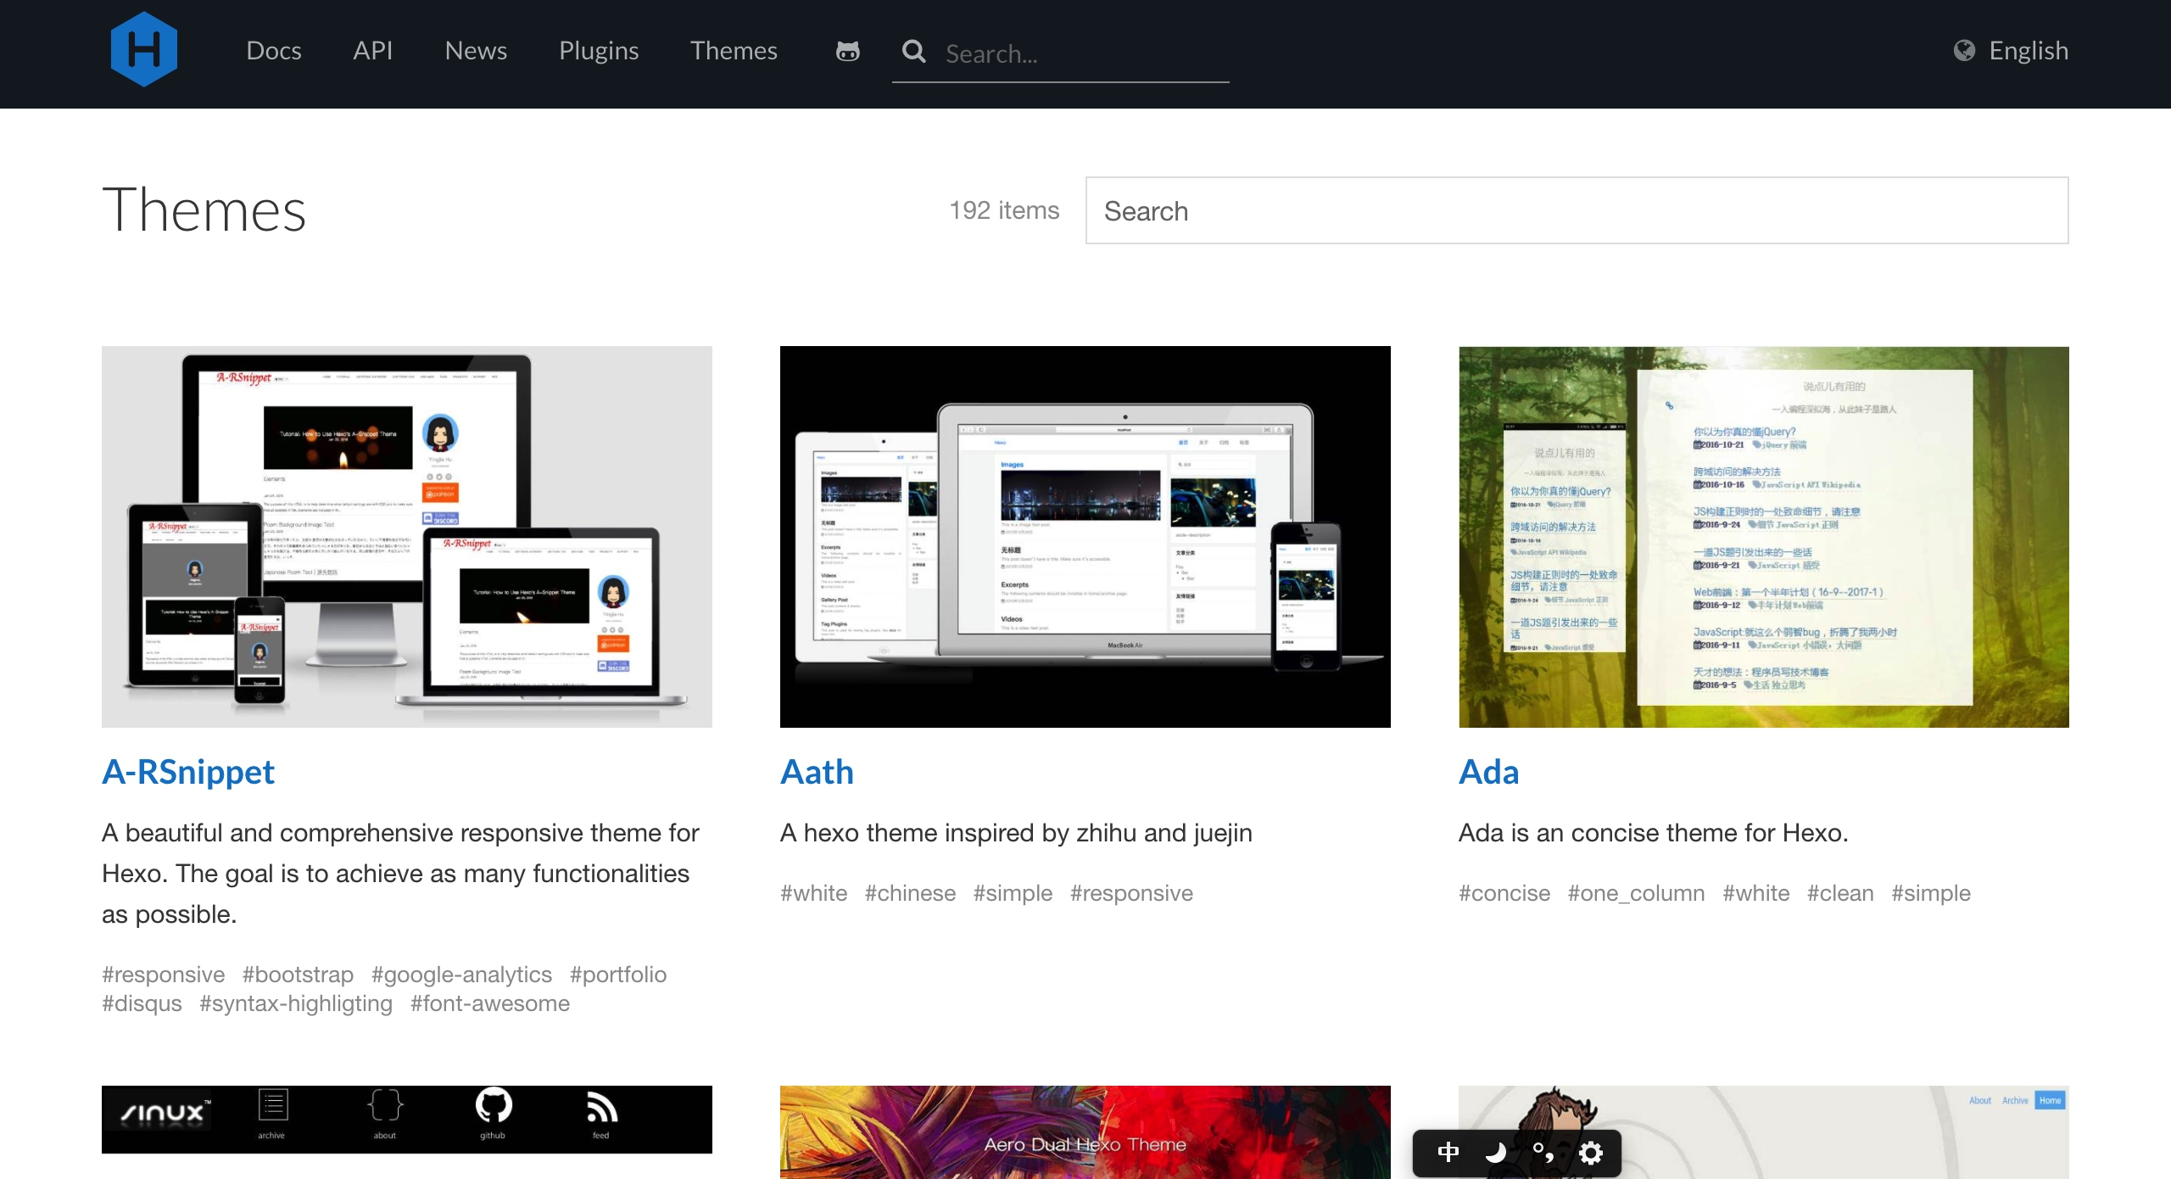The height and width of the screenshot is (1179, 2171).
Task: Toggle the punctuation mode icon
Action: pyautogui.click(x=1543, y=1152)
